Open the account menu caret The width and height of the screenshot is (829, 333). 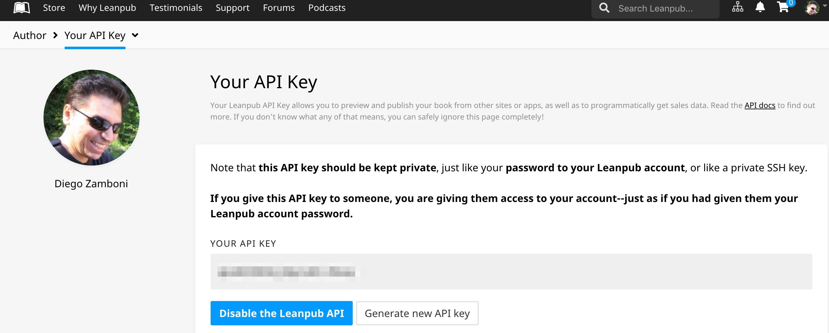[825, 5]
